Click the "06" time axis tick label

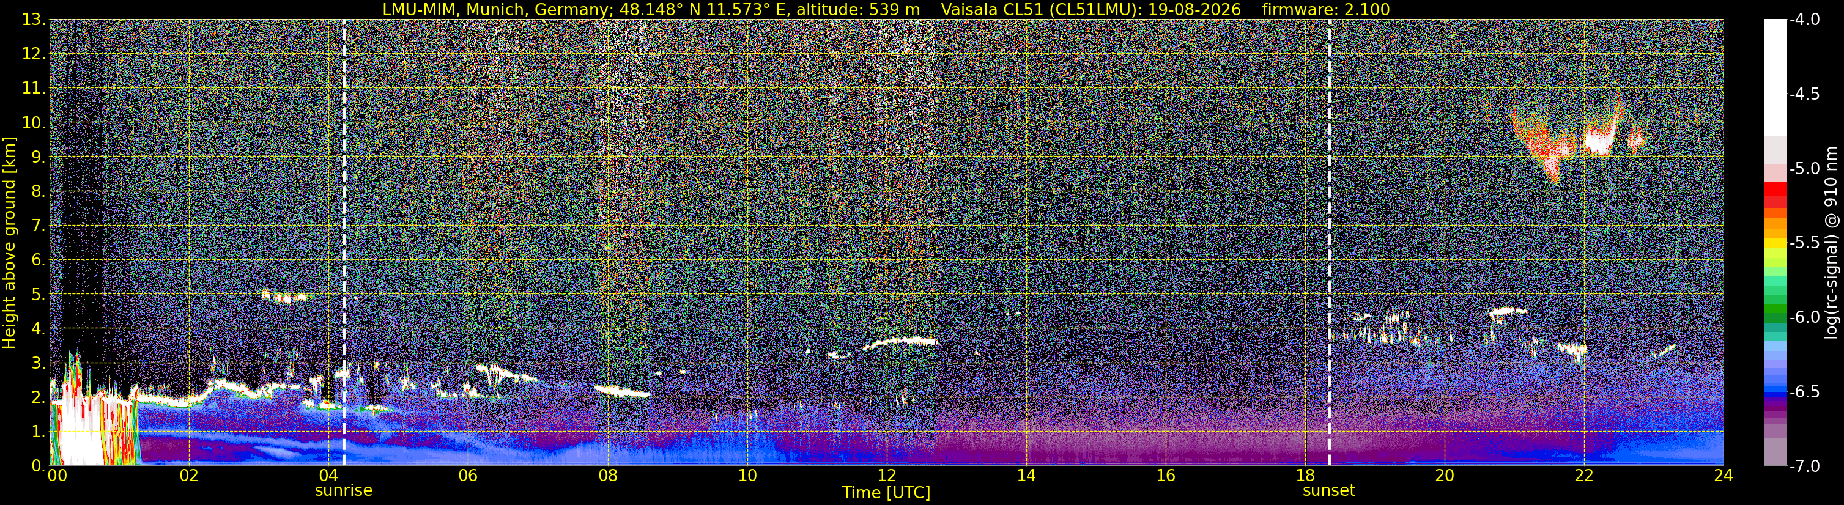(x=467, y=476)
